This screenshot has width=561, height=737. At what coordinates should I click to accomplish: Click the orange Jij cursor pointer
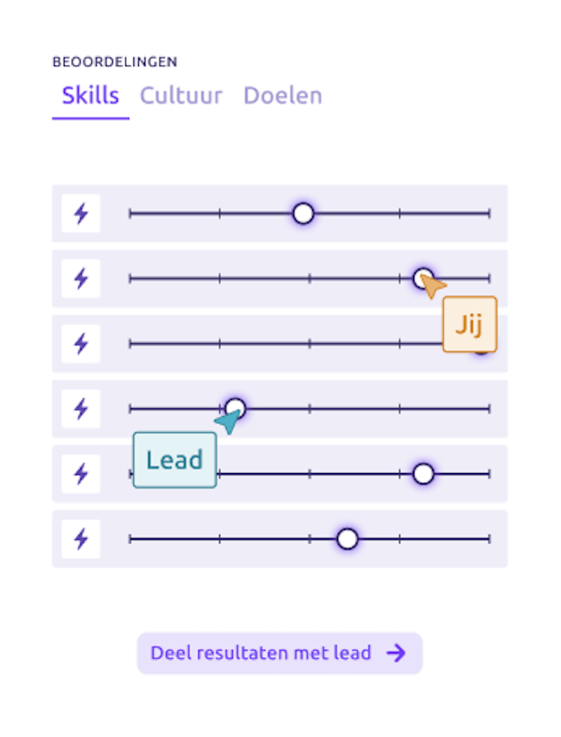(434, 287)
